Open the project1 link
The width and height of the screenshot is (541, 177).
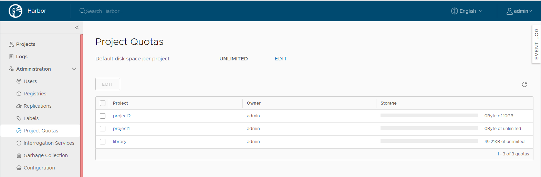[x=121, y=129]
